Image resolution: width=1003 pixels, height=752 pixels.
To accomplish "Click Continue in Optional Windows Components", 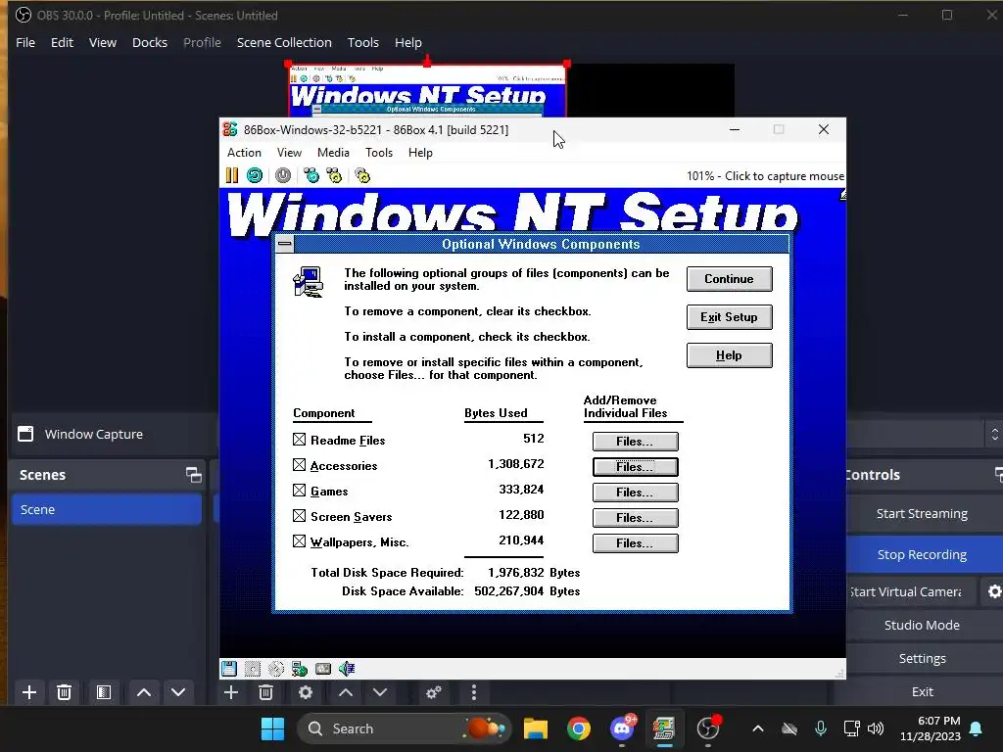I will tap(729, 279).
